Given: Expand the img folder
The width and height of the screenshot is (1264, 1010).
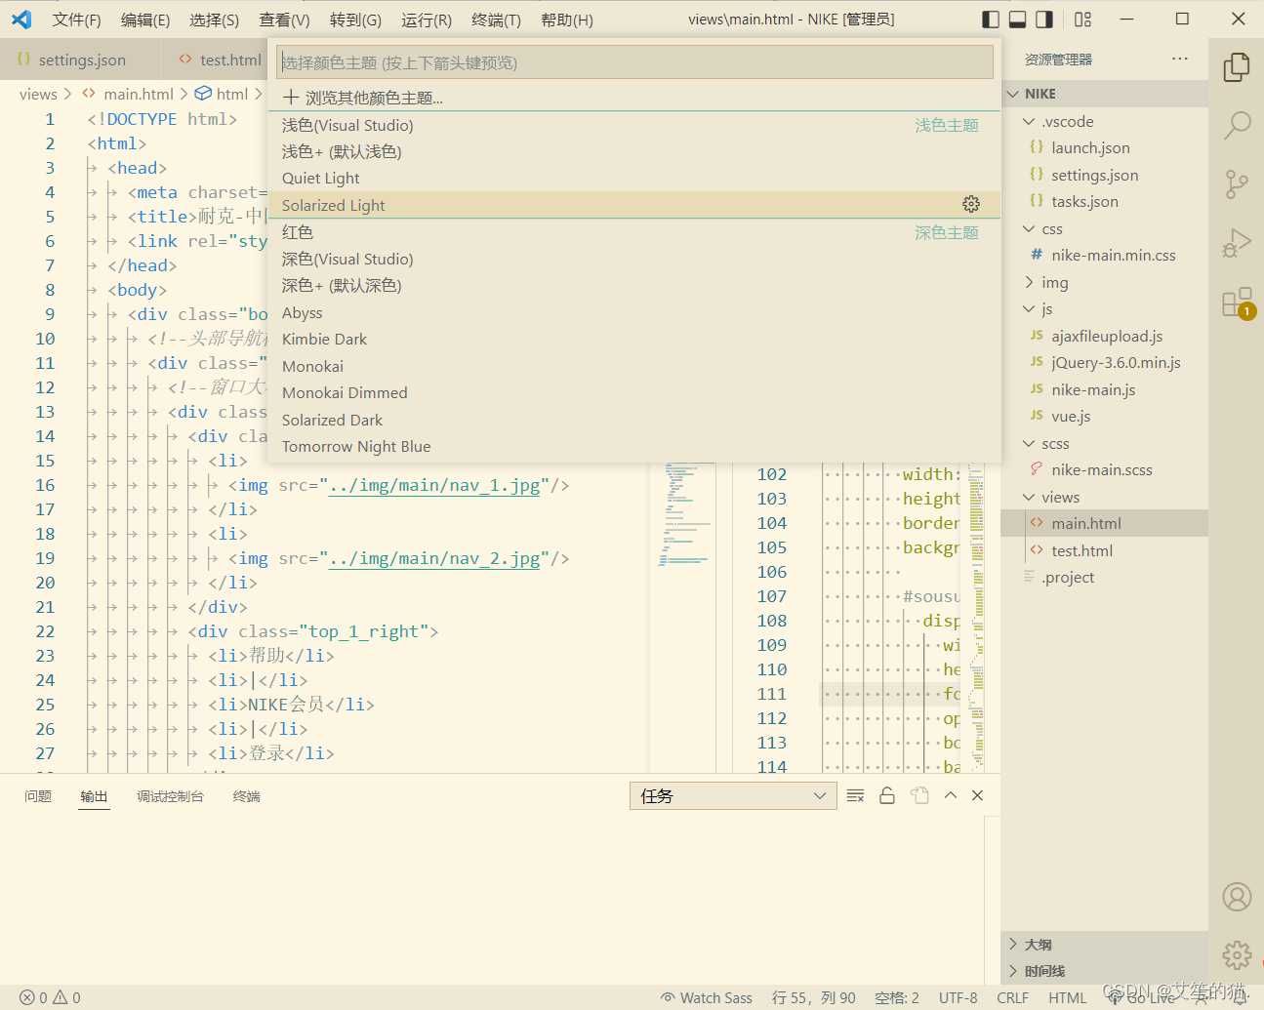Looking at the screenshot, I should click(1104, 282).
